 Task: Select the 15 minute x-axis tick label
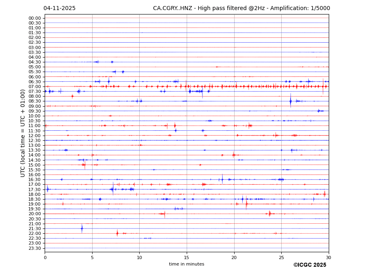pos(187,257)
